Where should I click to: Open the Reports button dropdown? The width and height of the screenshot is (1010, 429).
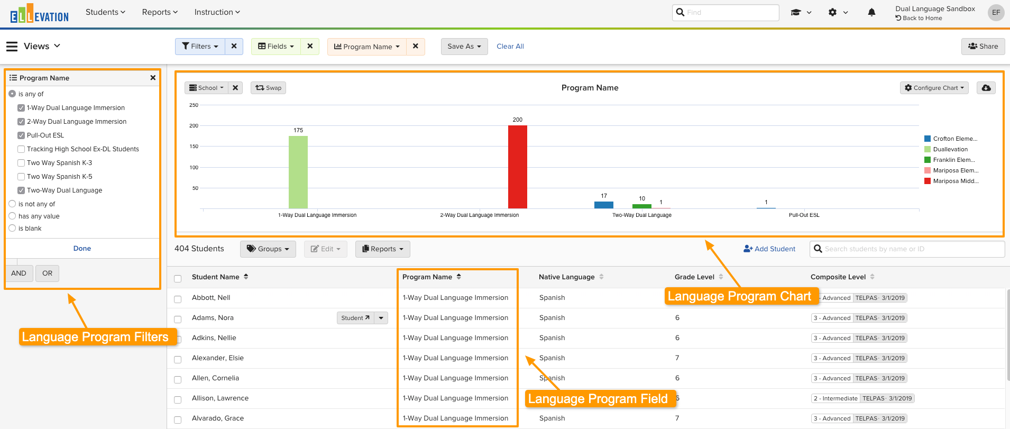[383, 249]
